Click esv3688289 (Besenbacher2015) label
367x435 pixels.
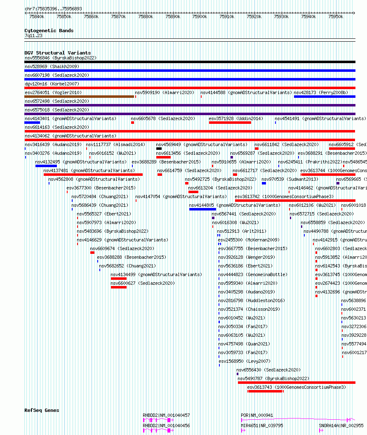(x=166, y=162)
